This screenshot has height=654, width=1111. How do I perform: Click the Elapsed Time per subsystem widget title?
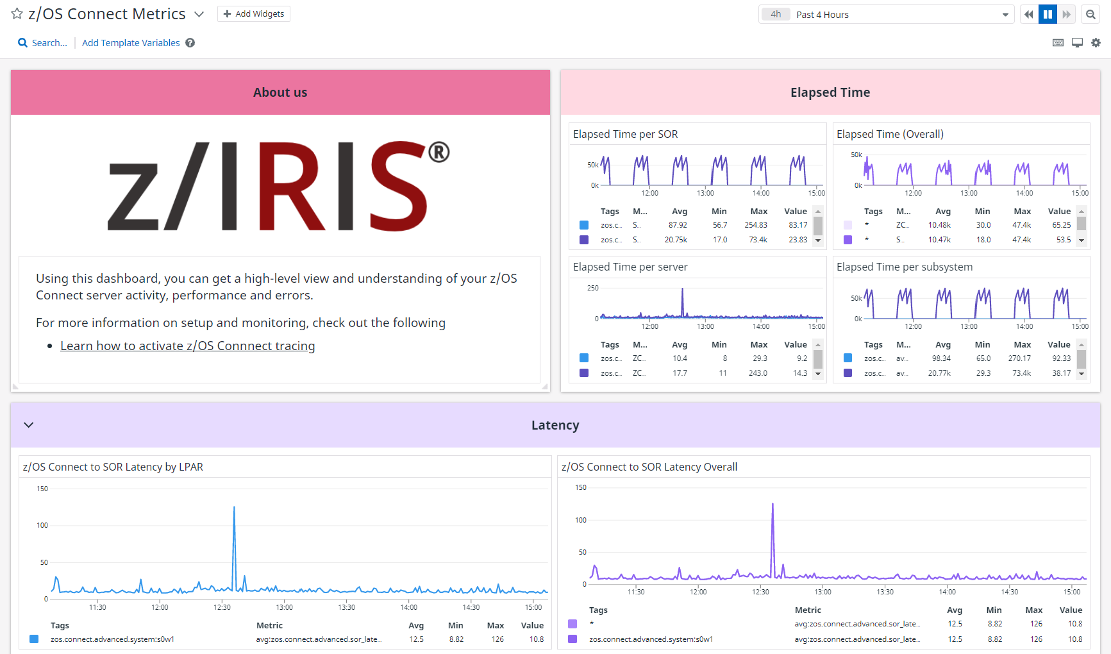pos(905,267)
